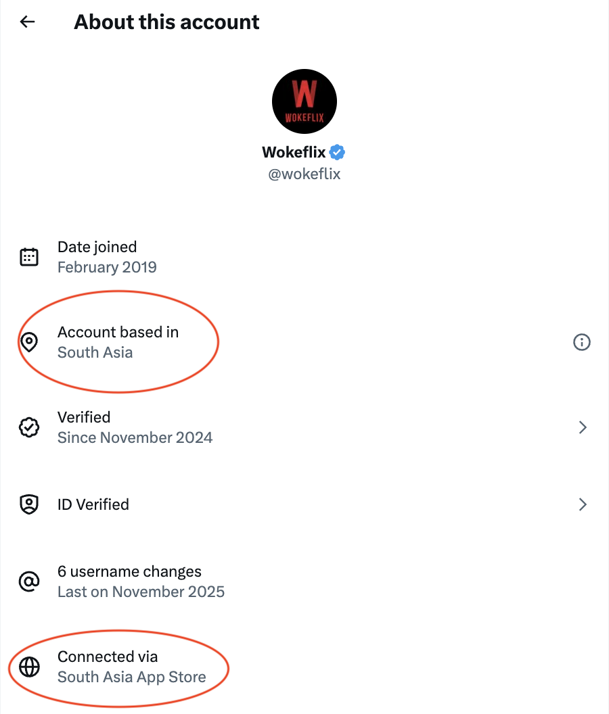The image size is (609, 714).
Task: Select the About this account heading
Action: tap(166, 22)
